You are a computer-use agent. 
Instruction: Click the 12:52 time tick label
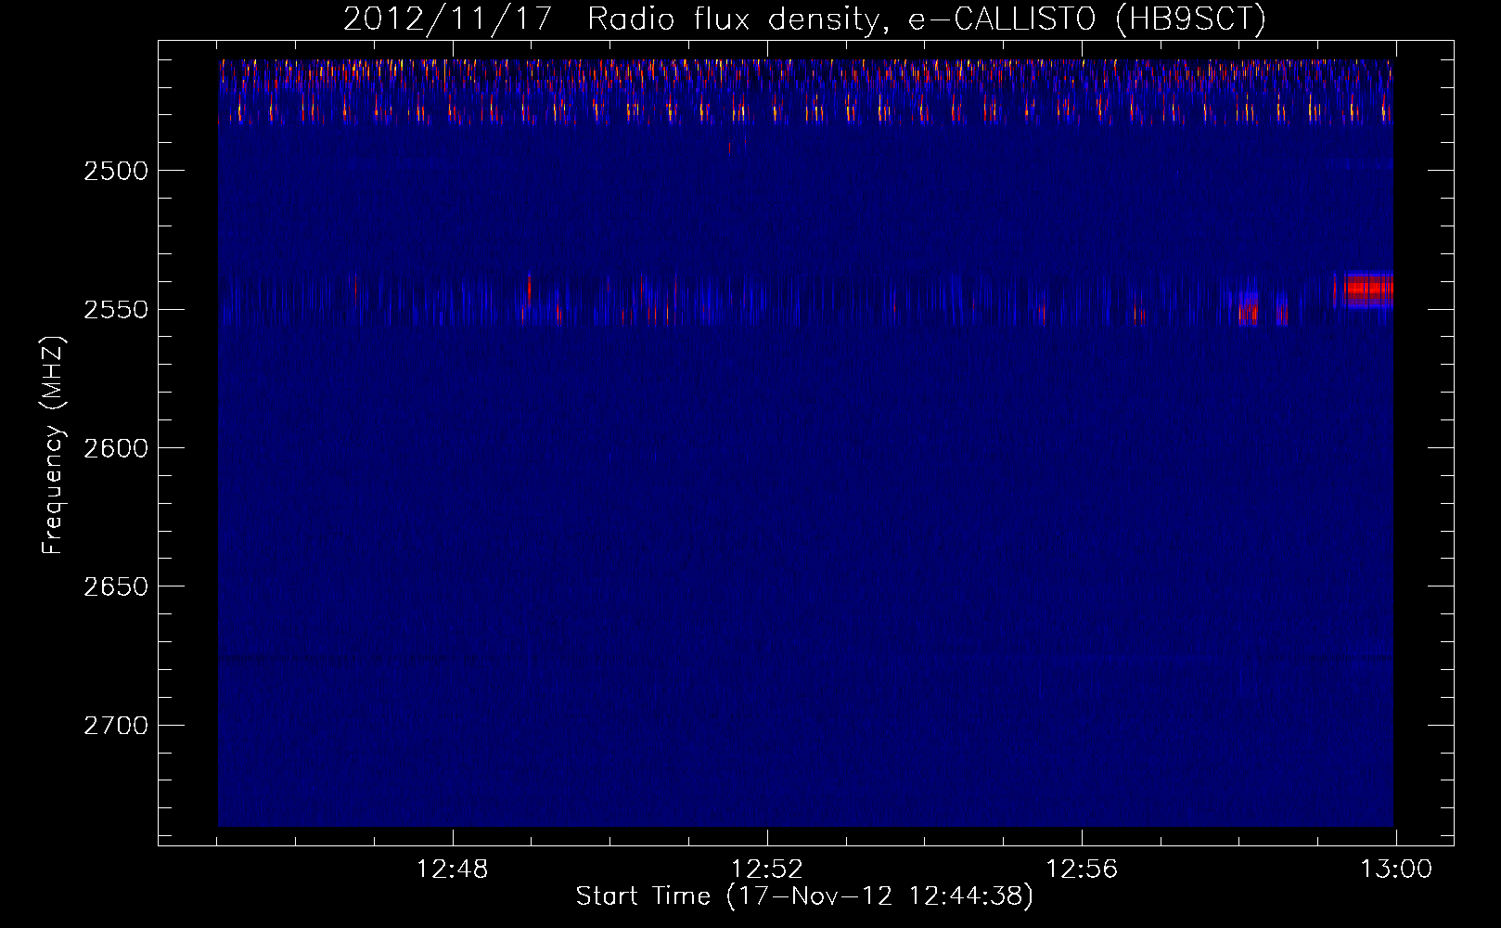(x=766, y=870)
